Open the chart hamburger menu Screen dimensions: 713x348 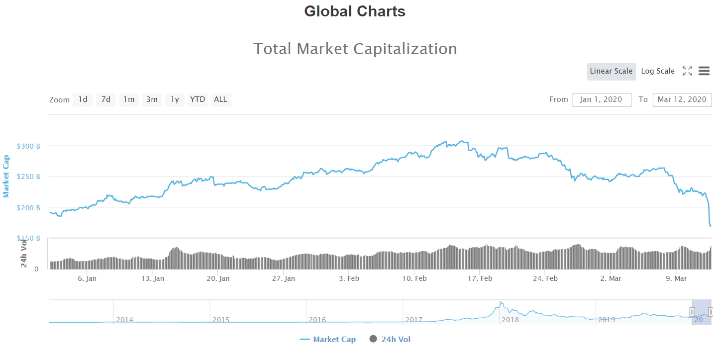(x=704, y=71)
